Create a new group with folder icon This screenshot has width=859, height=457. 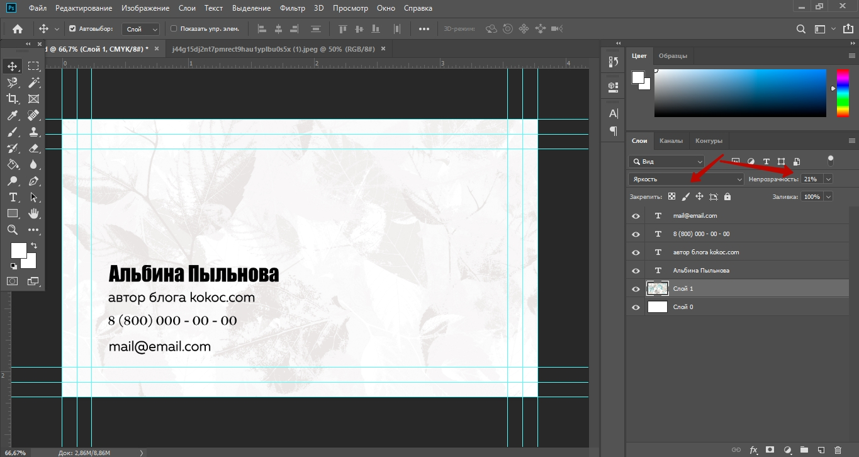click(x=804, y=450)
